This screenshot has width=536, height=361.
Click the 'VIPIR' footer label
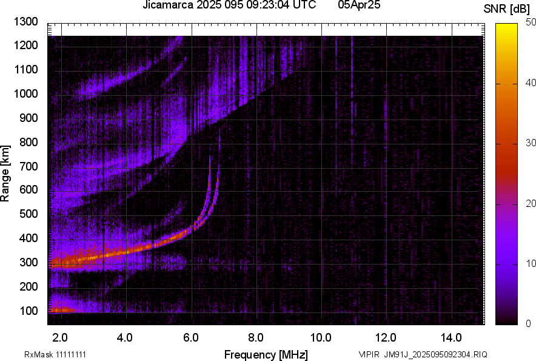pos(369,354)
